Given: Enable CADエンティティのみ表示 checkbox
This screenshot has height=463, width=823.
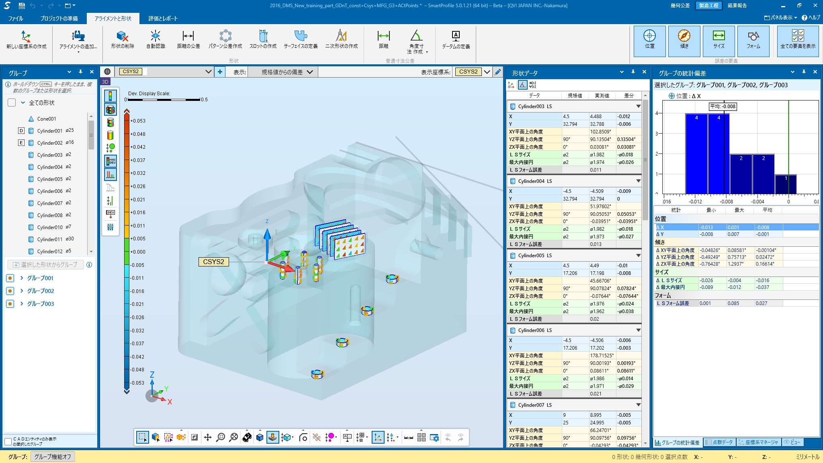Looking at the screenshot, I should 8,441.
